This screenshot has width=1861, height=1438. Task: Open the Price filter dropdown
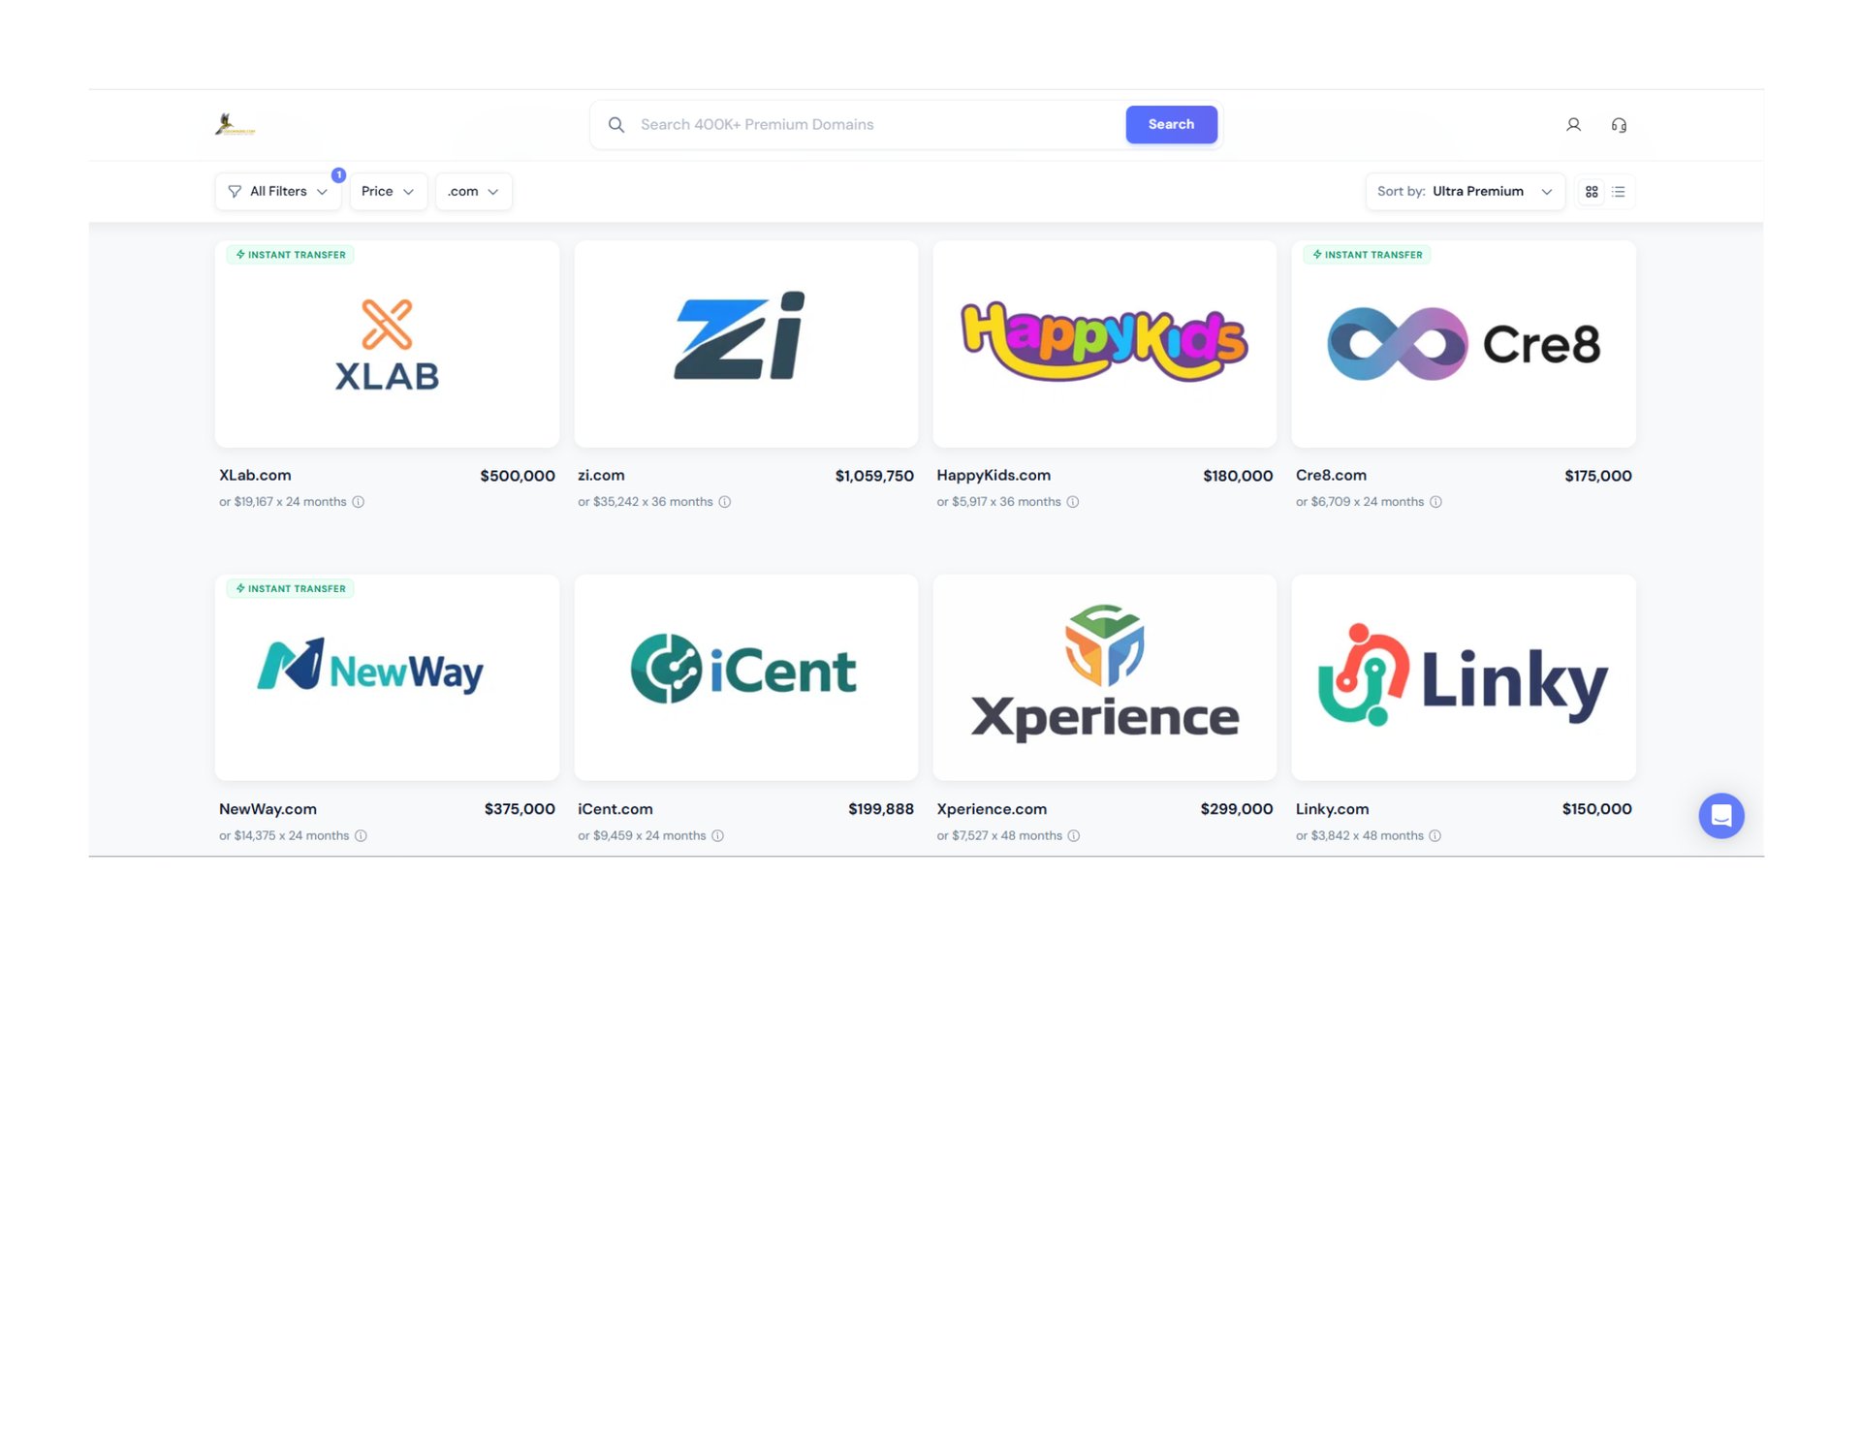tap(388, 192)
